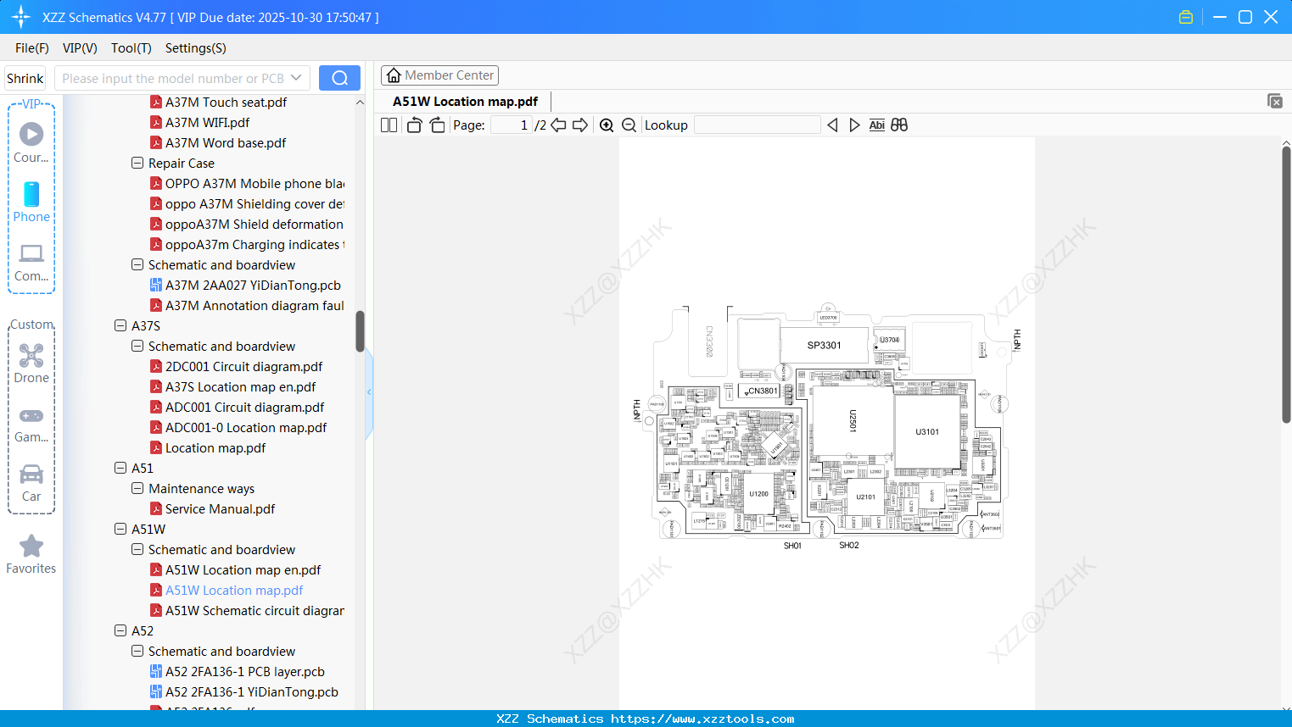Collapse the A51W tree node
The image size is (1292, 727).
click(x=120, y=529)
